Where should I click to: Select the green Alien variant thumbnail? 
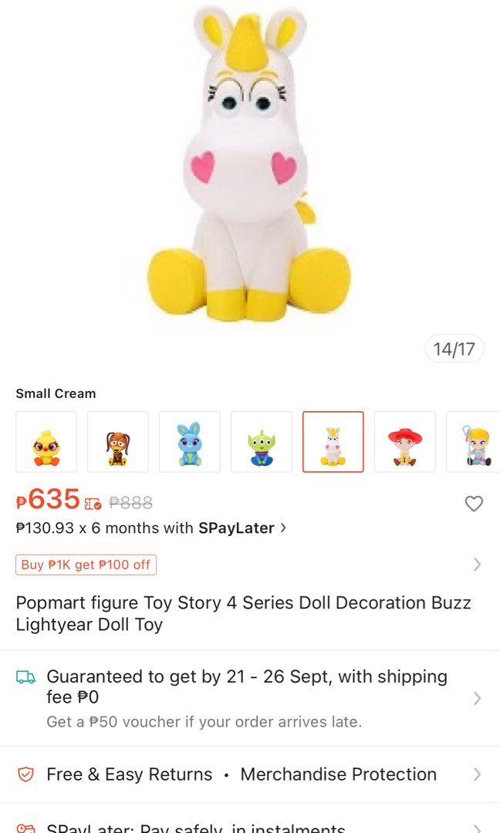click(261, 441)
